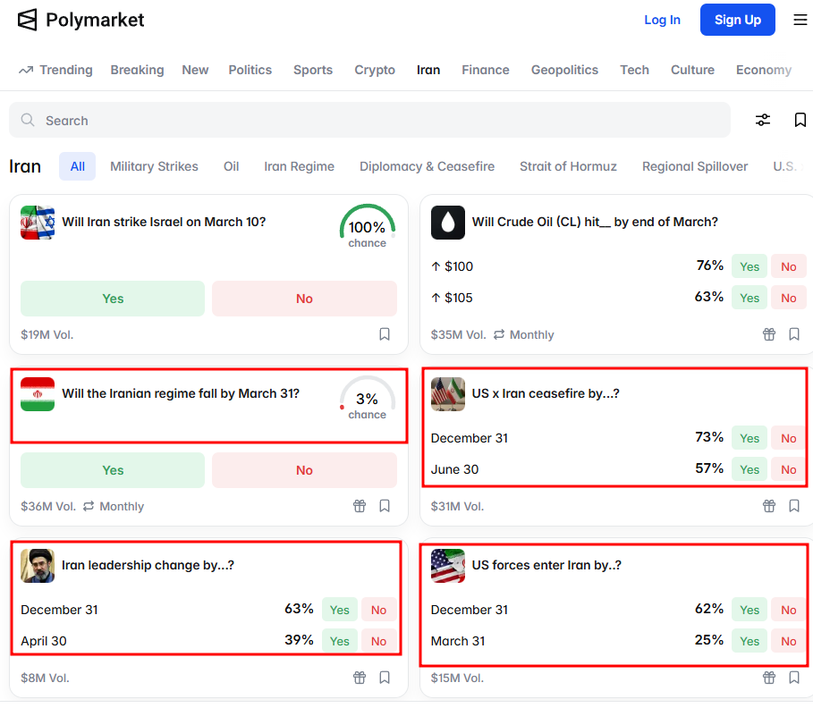Image resolution: width=813 pixels, height=708 pixels.
Task: Select No for ceasefire by June 30
Action: point(788,469)
